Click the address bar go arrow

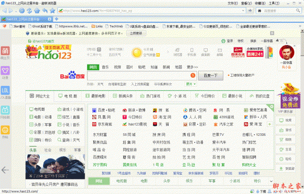(x=250, y=11)
